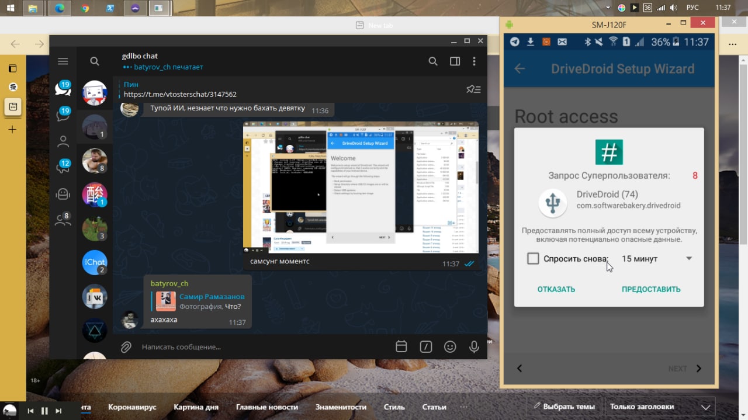Viewport: 748px width, 420px height.
Task: Open the second chat folder with 19 badge
Action: tap(63, 114)
